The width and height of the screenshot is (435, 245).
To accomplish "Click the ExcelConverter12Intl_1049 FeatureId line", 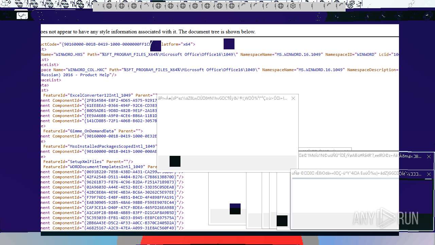I will coord(100,95).
